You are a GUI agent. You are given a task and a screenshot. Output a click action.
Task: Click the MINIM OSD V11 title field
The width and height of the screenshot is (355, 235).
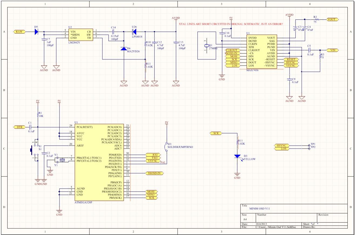point(260,209)
